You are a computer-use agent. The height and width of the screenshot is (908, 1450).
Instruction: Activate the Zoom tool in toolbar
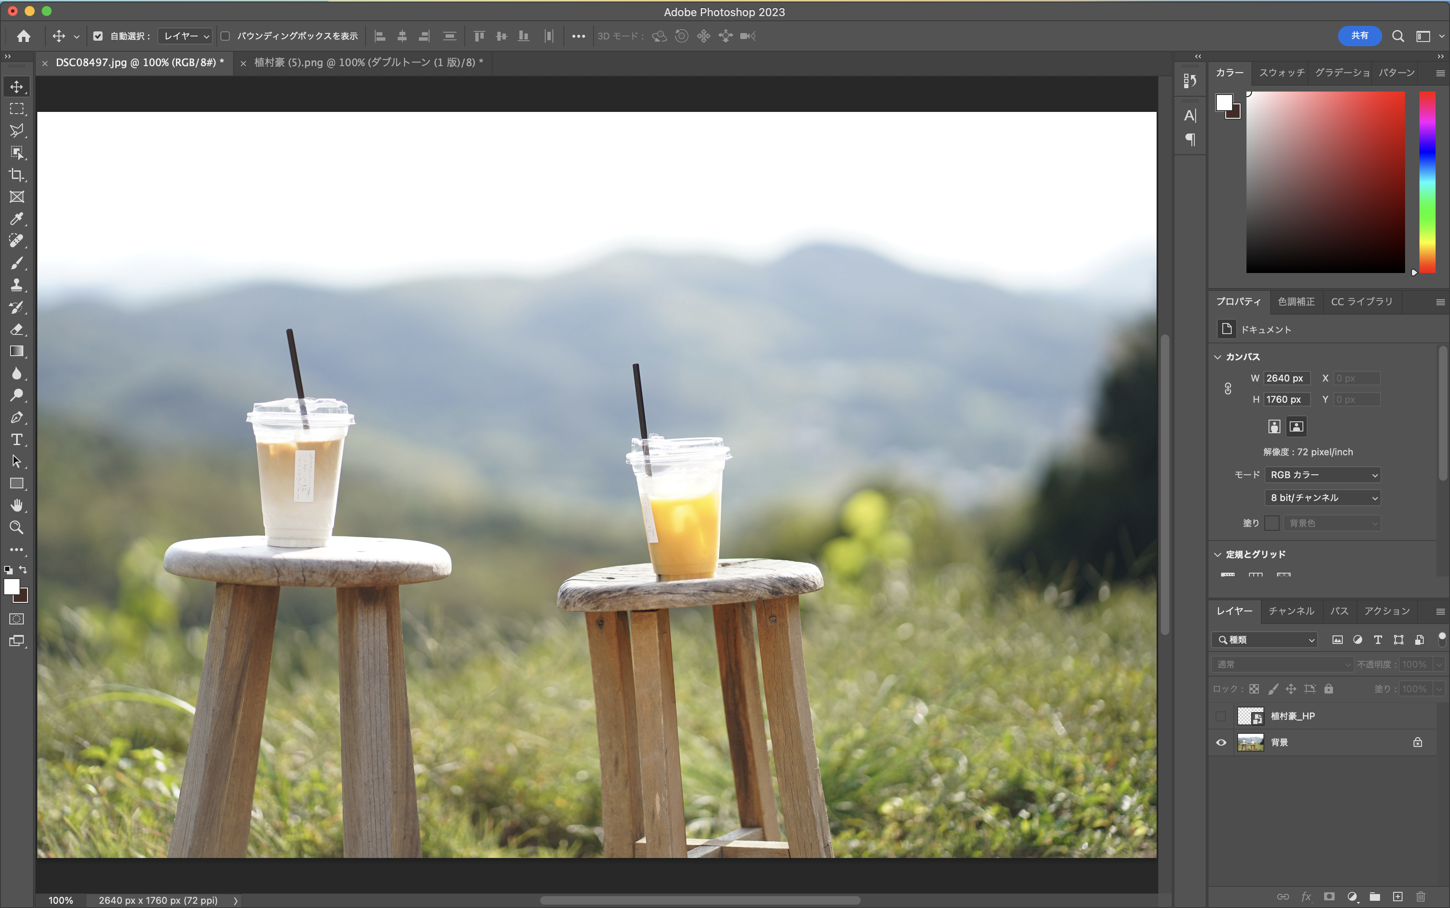click(x=17, y=527)
